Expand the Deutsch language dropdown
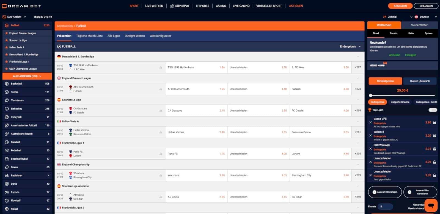The height and width of the screenshot is (214, 440). [x=426, y=17]
